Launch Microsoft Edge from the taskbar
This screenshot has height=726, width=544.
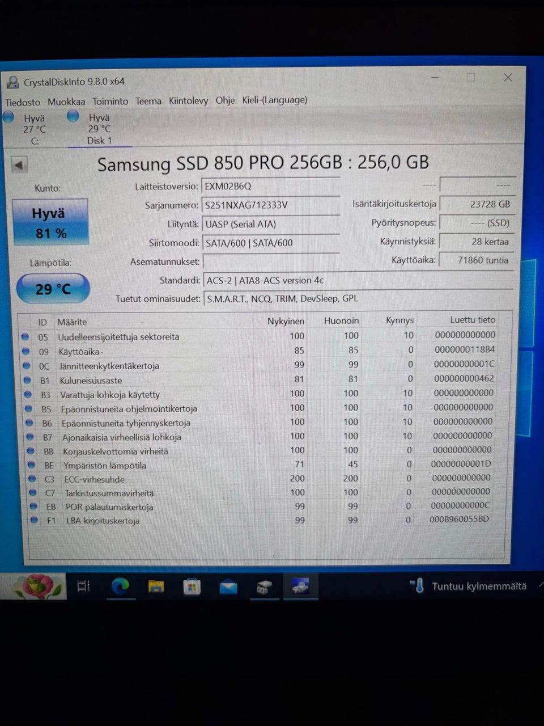120,586
